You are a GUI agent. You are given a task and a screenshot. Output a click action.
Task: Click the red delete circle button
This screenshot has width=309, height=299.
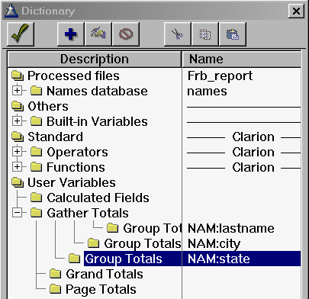click(126, 34)
